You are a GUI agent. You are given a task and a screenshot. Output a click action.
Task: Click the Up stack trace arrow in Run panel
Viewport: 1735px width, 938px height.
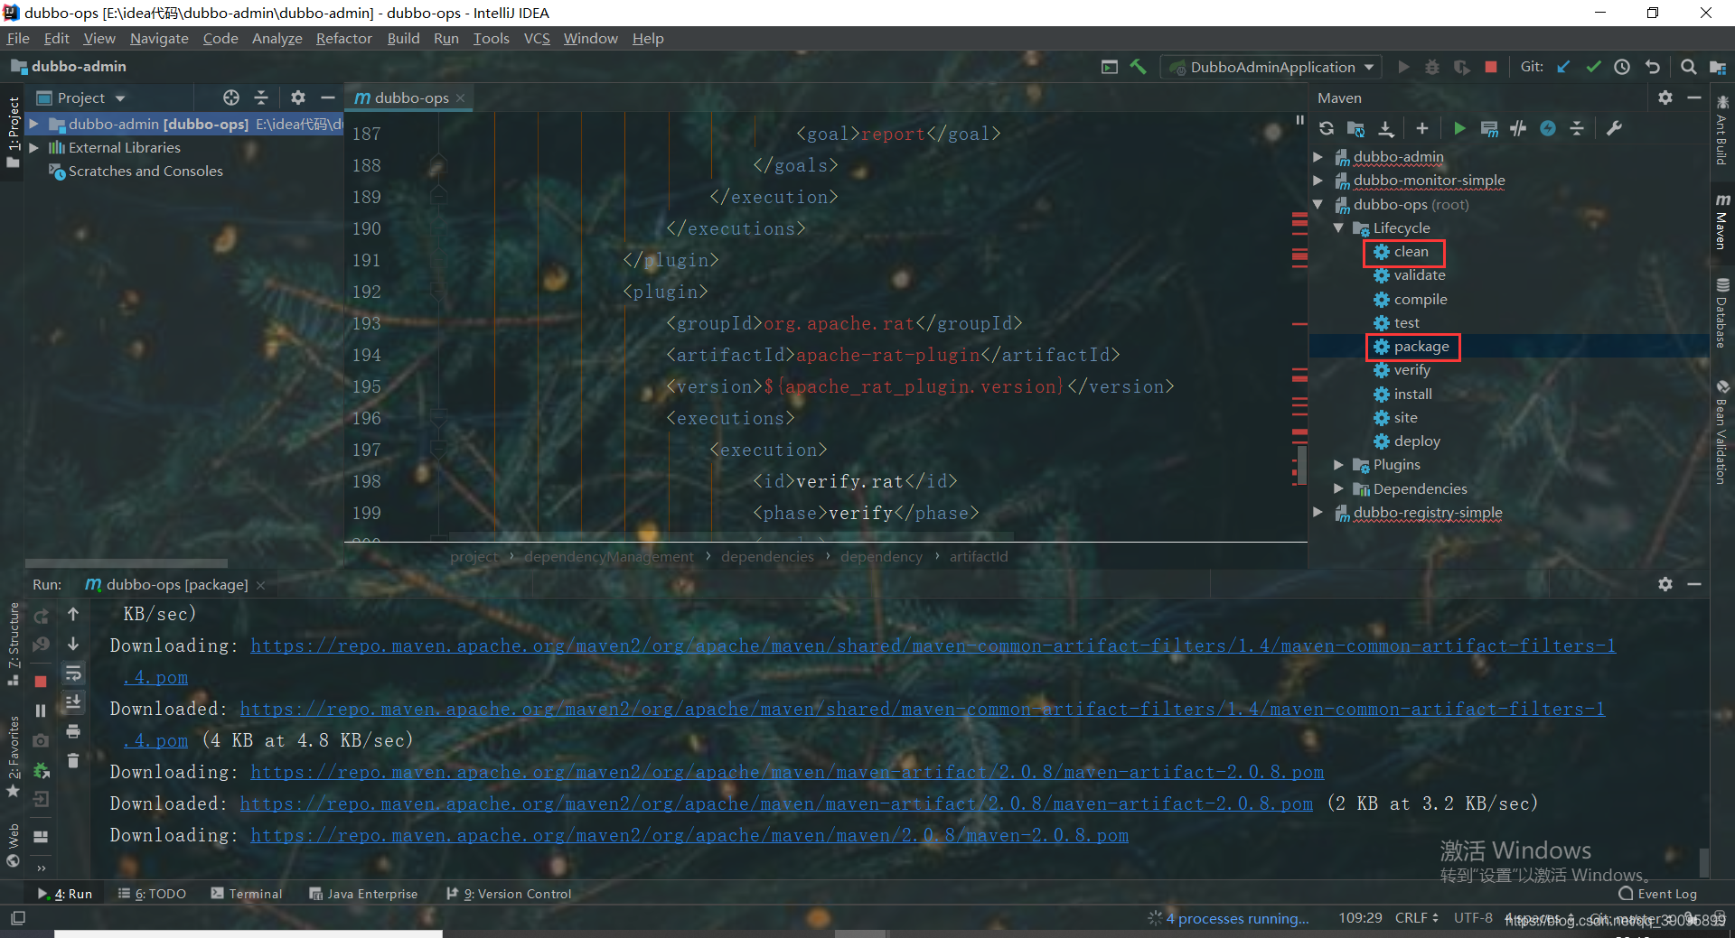click(73, 614)
